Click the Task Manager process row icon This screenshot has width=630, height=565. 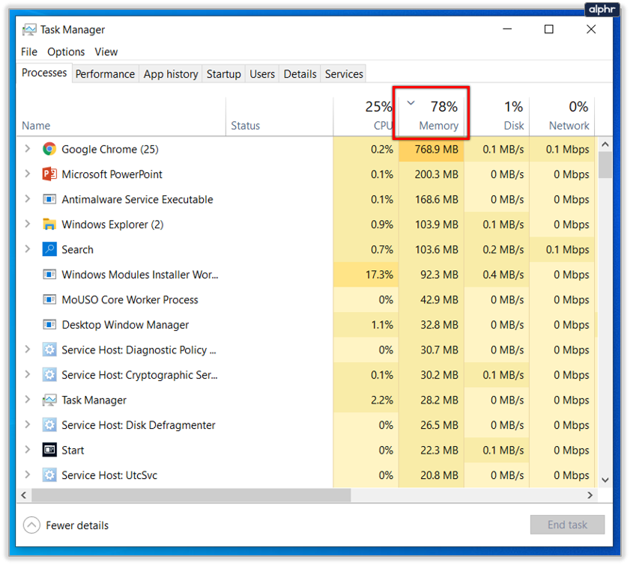(49, 400)
